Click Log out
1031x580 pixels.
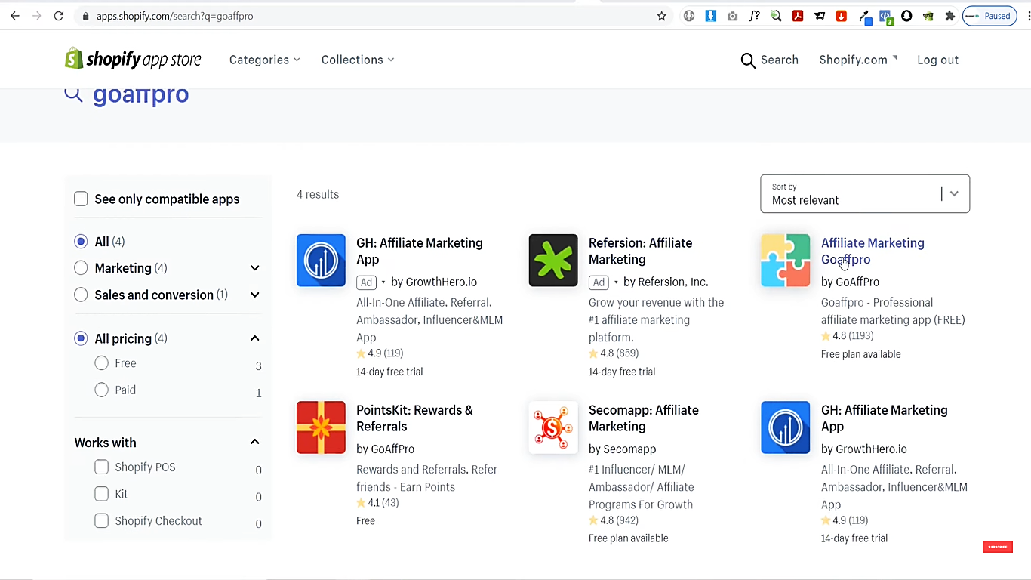tap(937, 60)
